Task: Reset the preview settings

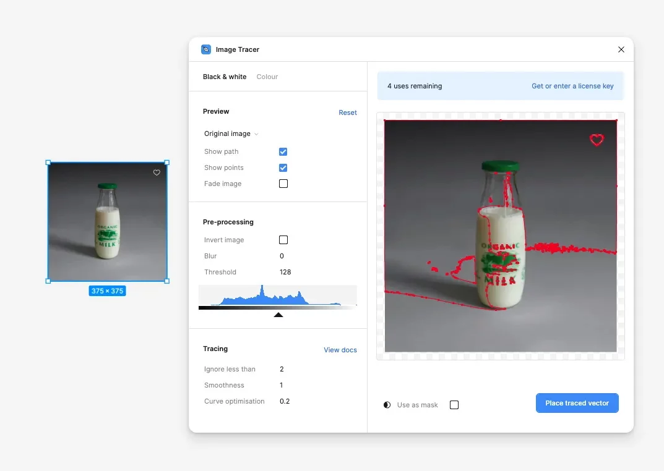Action: click(347, 112)
